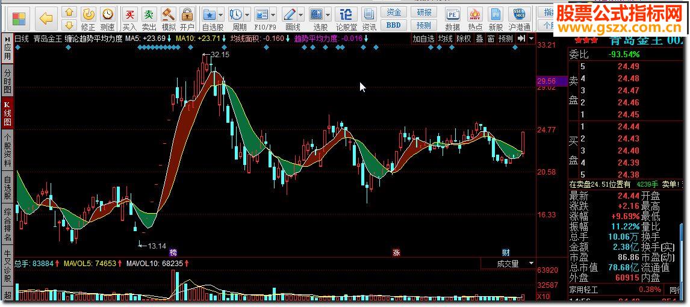Click the sell level 5 price 24.49
Viewport: 690px width, 307px height.
[628, 66]
